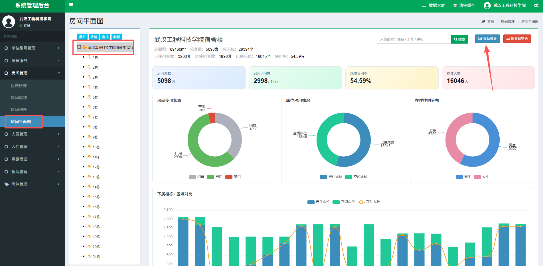Collapse the 房间管理 menu chevron
Viewport: 543px width, 266px height.
click(x=59, y=73)
